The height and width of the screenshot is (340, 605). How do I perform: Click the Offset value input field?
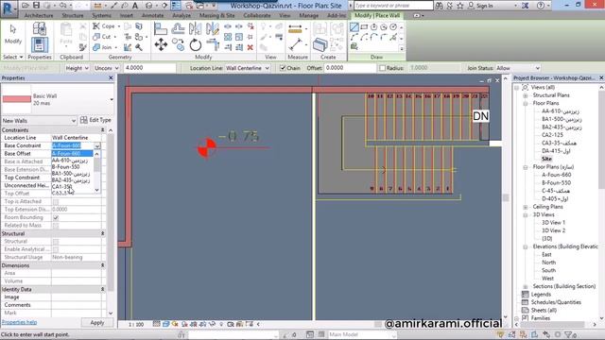[x=350, y=68]
